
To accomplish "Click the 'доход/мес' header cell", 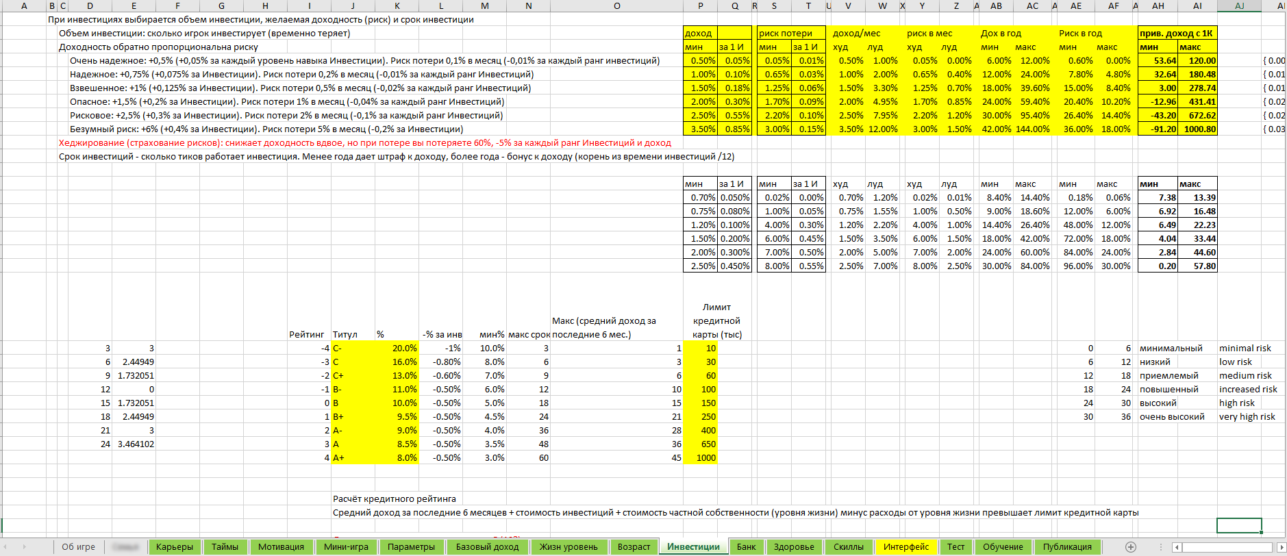I will 857,33.
